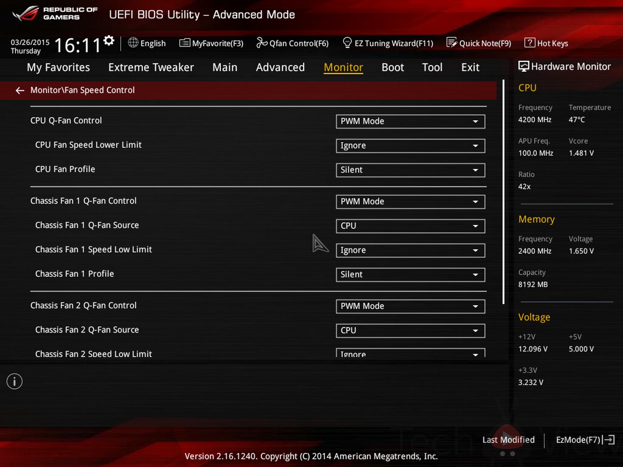Select Chassis Fan 1 Profile label

[x=74, y=274]
